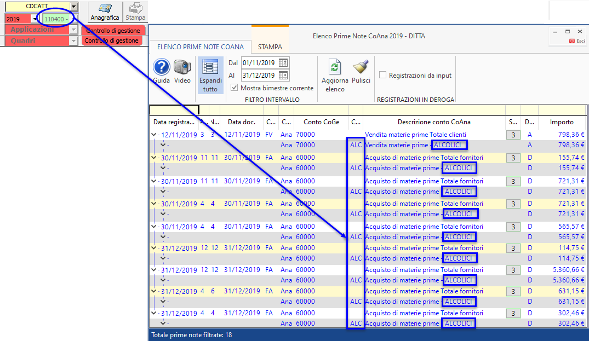589x341 pixels.
Task: Click the Stampa printer button
Action: tap(135, 11)
